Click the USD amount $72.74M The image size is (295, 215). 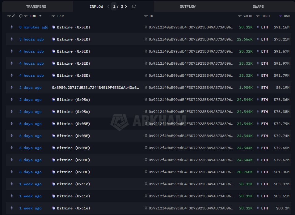[282, 136]
